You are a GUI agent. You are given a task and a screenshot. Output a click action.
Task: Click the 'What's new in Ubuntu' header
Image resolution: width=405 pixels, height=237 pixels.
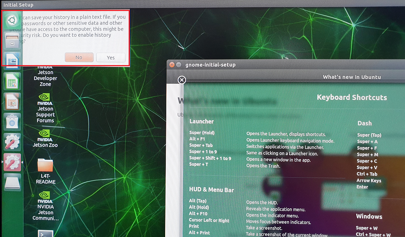(x=352, y=77)
